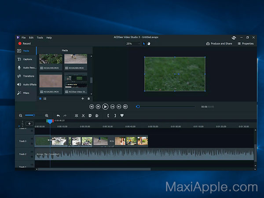The width and height of the screenshot is (264, 198).
Task: Split the clip at the playhead
Action: point(77,115)
